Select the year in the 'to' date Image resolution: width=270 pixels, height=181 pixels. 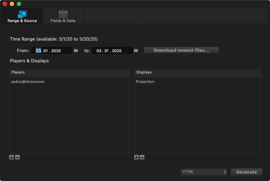pyautogui.click(x=116, y=51)
